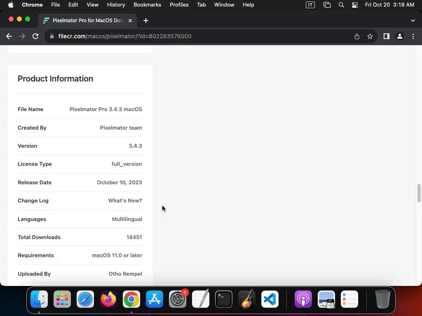Click the date and time in menu bar
Image resolution: width=422 pixels, height=316 pixels.
[389, 5]
